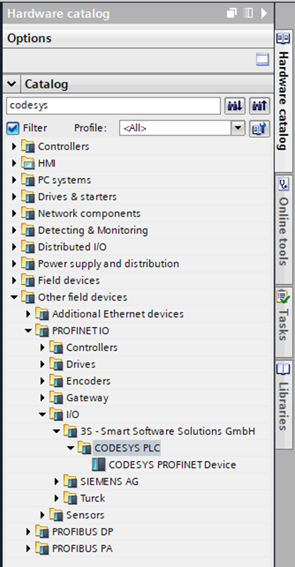Switch to the Online tools side tab
Screen dimensions: 295x567
284,228
